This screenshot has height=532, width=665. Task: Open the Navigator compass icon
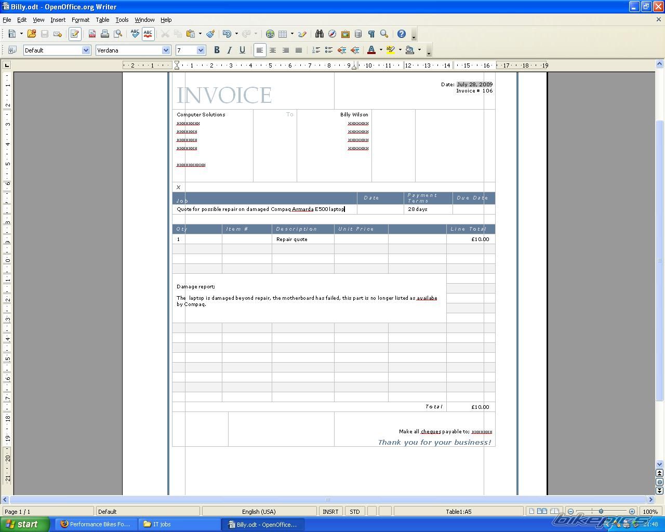[x=332, y=34]
